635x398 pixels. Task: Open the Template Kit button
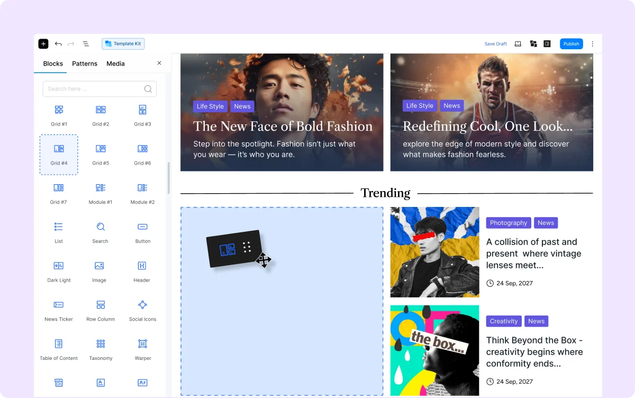123,44
